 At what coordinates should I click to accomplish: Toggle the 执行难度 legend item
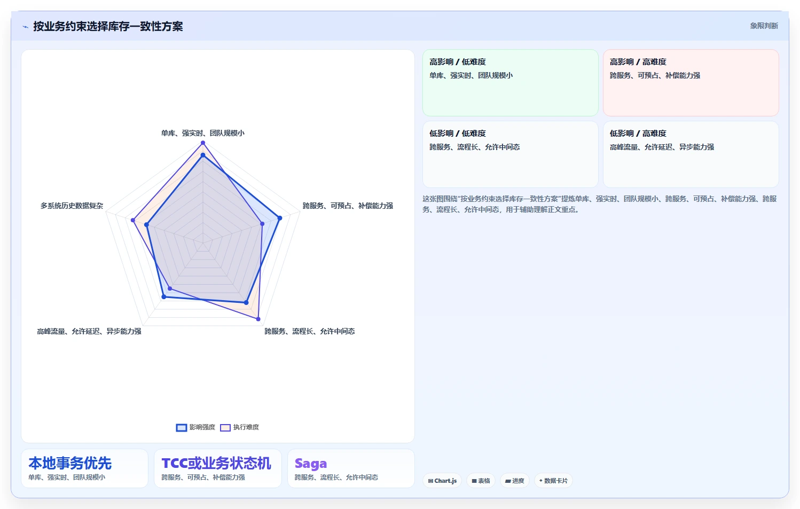click(240, 427)
